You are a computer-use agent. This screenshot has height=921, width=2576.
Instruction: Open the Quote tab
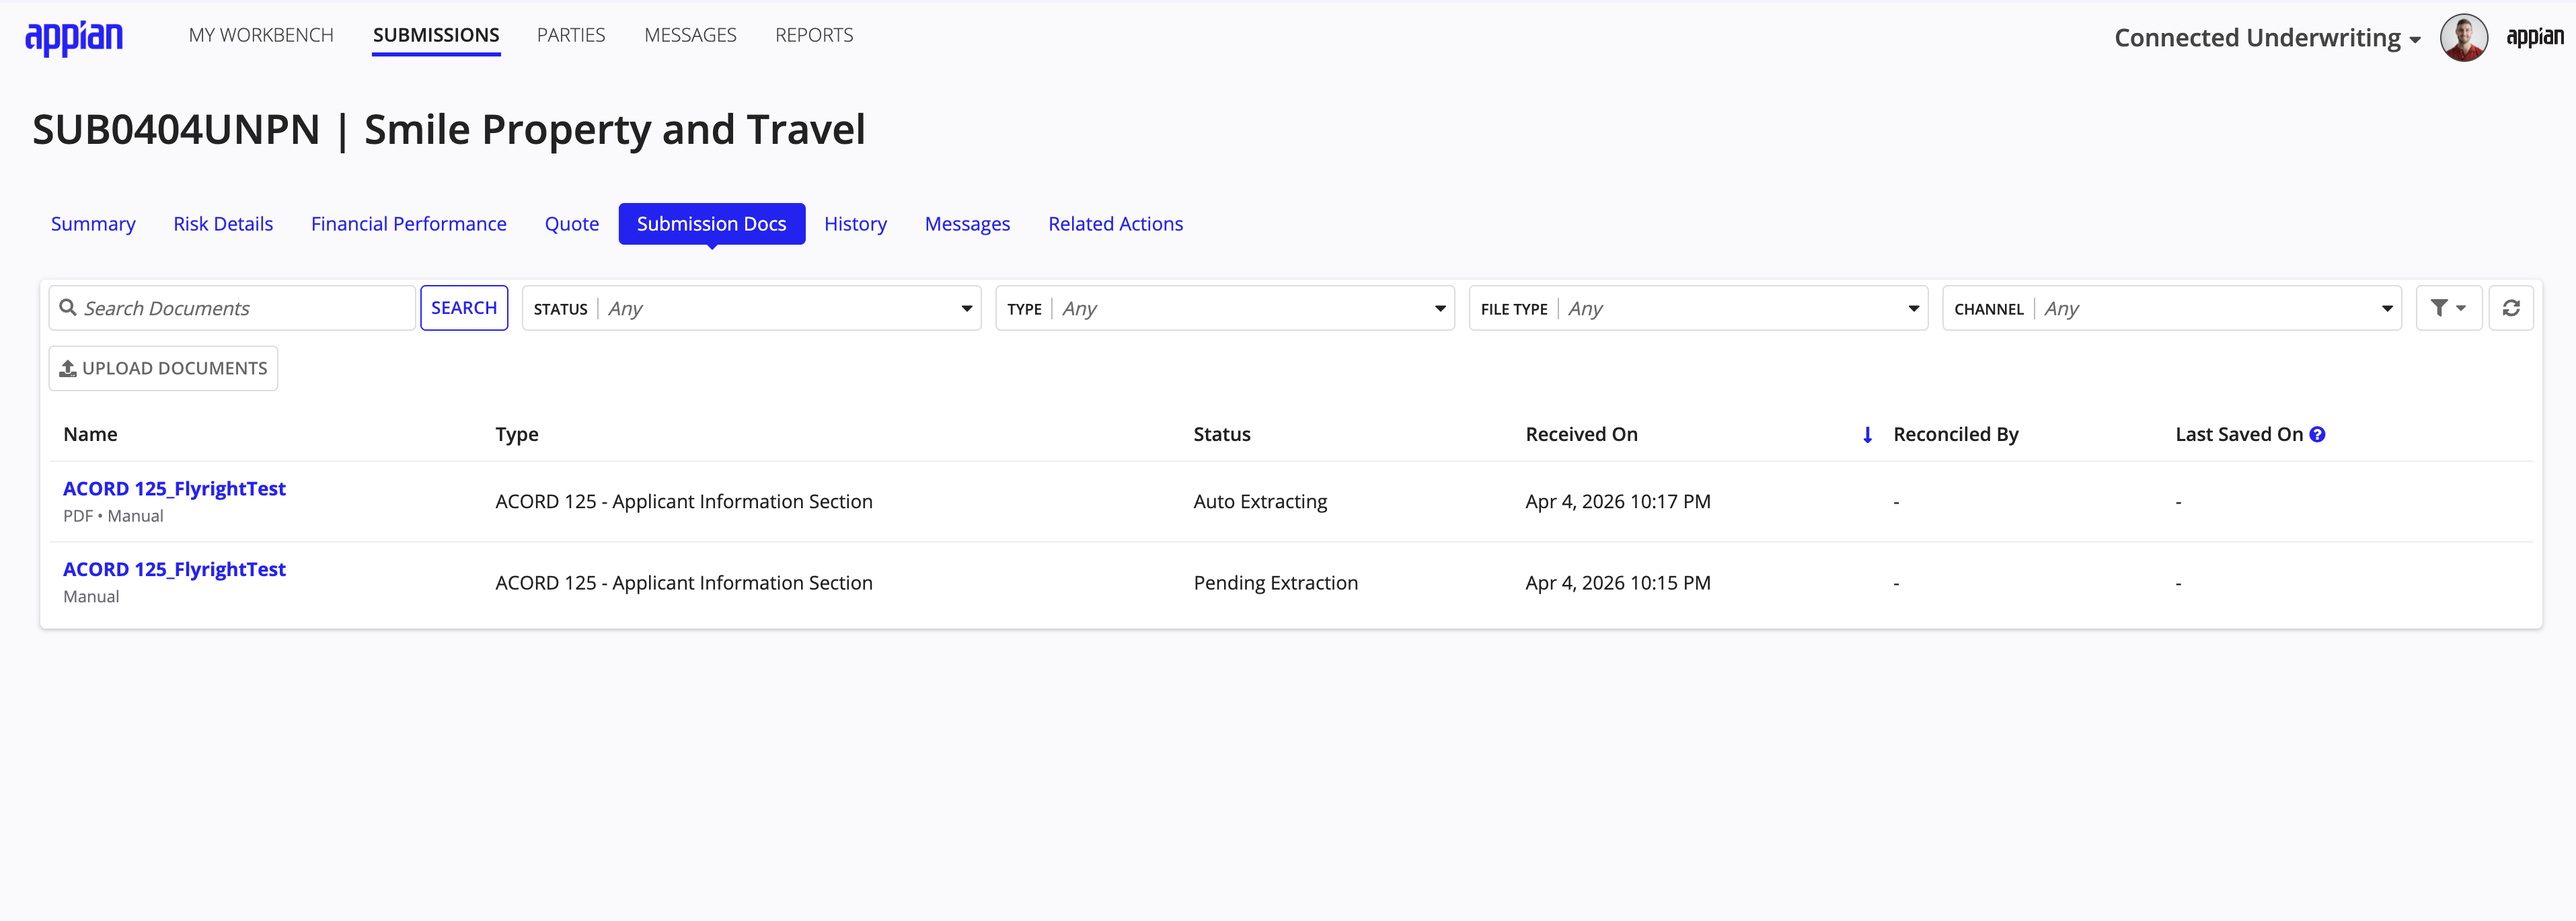point(572,224)
